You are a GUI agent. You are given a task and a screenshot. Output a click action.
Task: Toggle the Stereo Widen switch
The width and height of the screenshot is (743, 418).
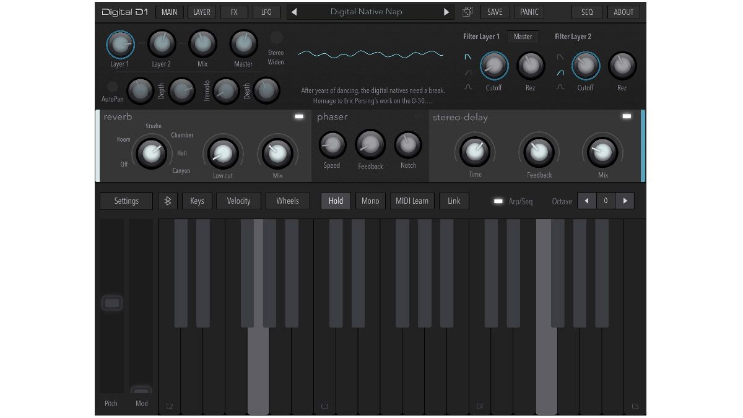click(x=276, y=37)
